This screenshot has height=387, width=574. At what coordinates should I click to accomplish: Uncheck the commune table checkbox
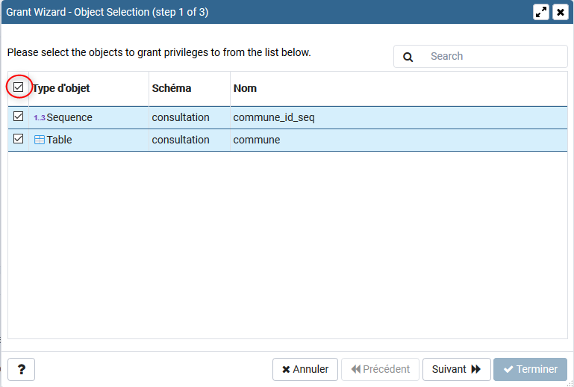point(19,139)
